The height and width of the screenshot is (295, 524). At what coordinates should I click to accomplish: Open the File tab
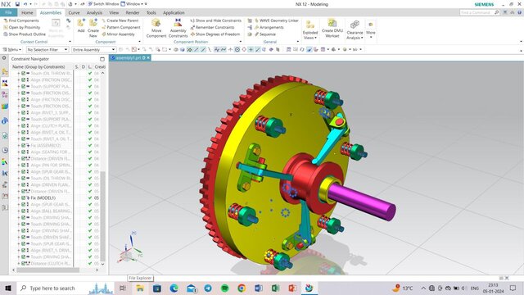coord(8,13)
